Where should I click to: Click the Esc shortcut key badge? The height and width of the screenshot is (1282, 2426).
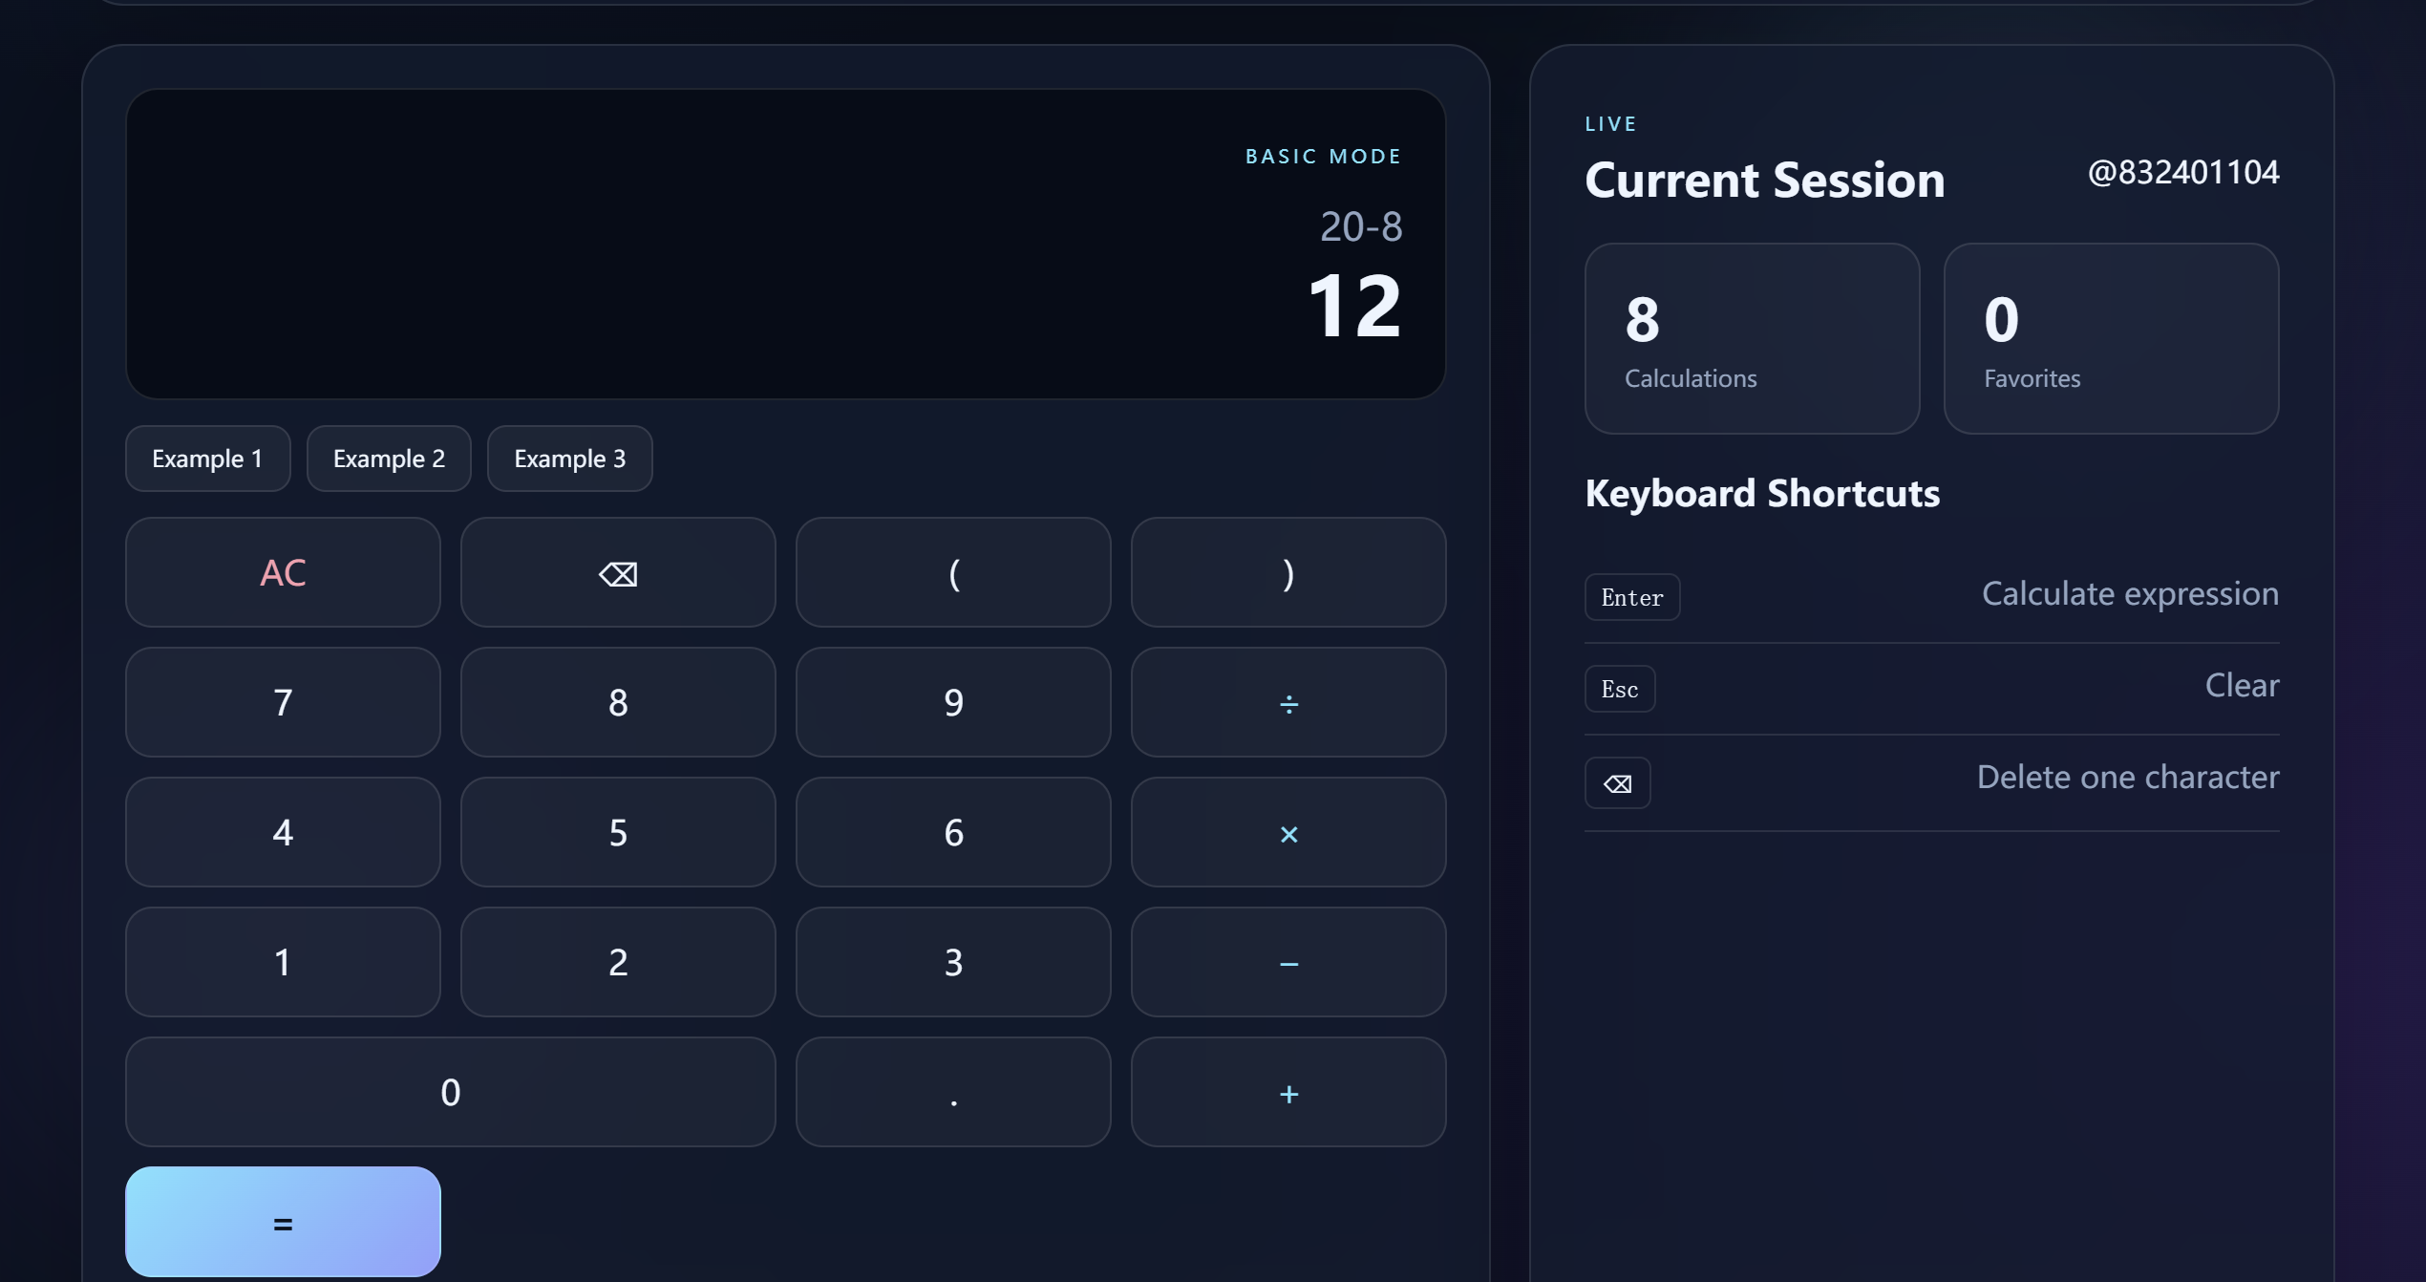pos(1620,689)
